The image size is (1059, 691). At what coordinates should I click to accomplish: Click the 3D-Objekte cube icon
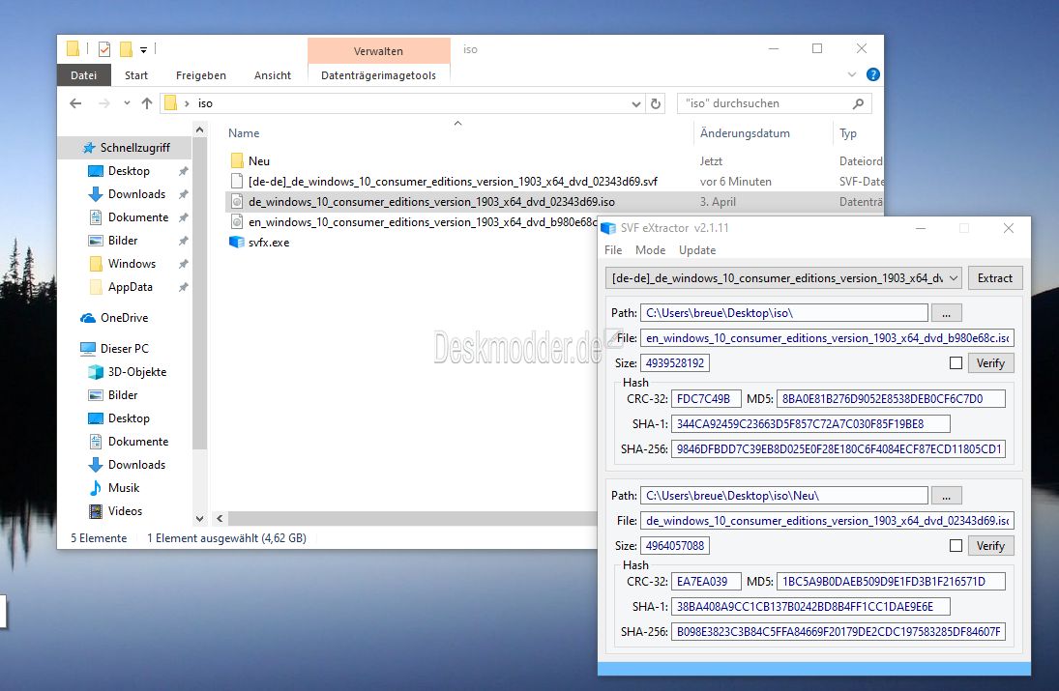[x=96, y=372]
